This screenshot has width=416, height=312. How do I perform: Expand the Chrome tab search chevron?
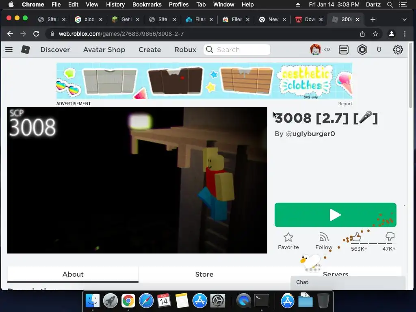(x=404, y=19)
